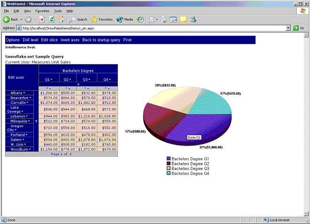Click the teal Q4 pie slice

click(x=212, y=104)
